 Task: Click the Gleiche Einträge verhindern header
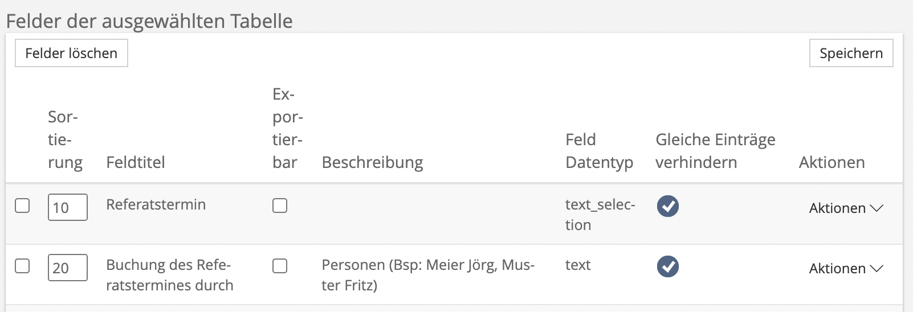[x=715, y=151]
